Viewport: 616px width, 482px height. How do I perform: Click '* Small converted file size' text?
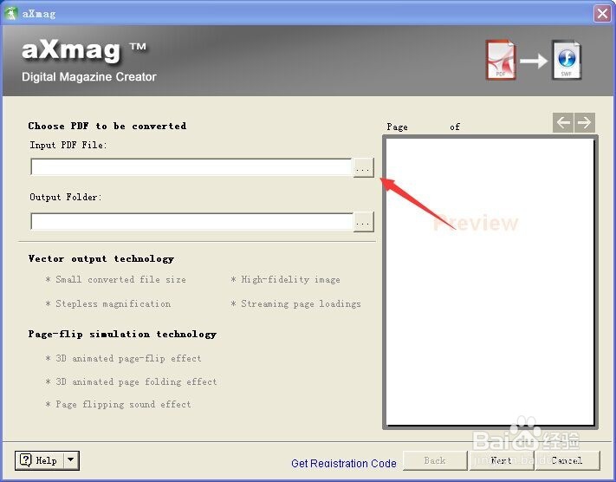click(x=115, y=279)
